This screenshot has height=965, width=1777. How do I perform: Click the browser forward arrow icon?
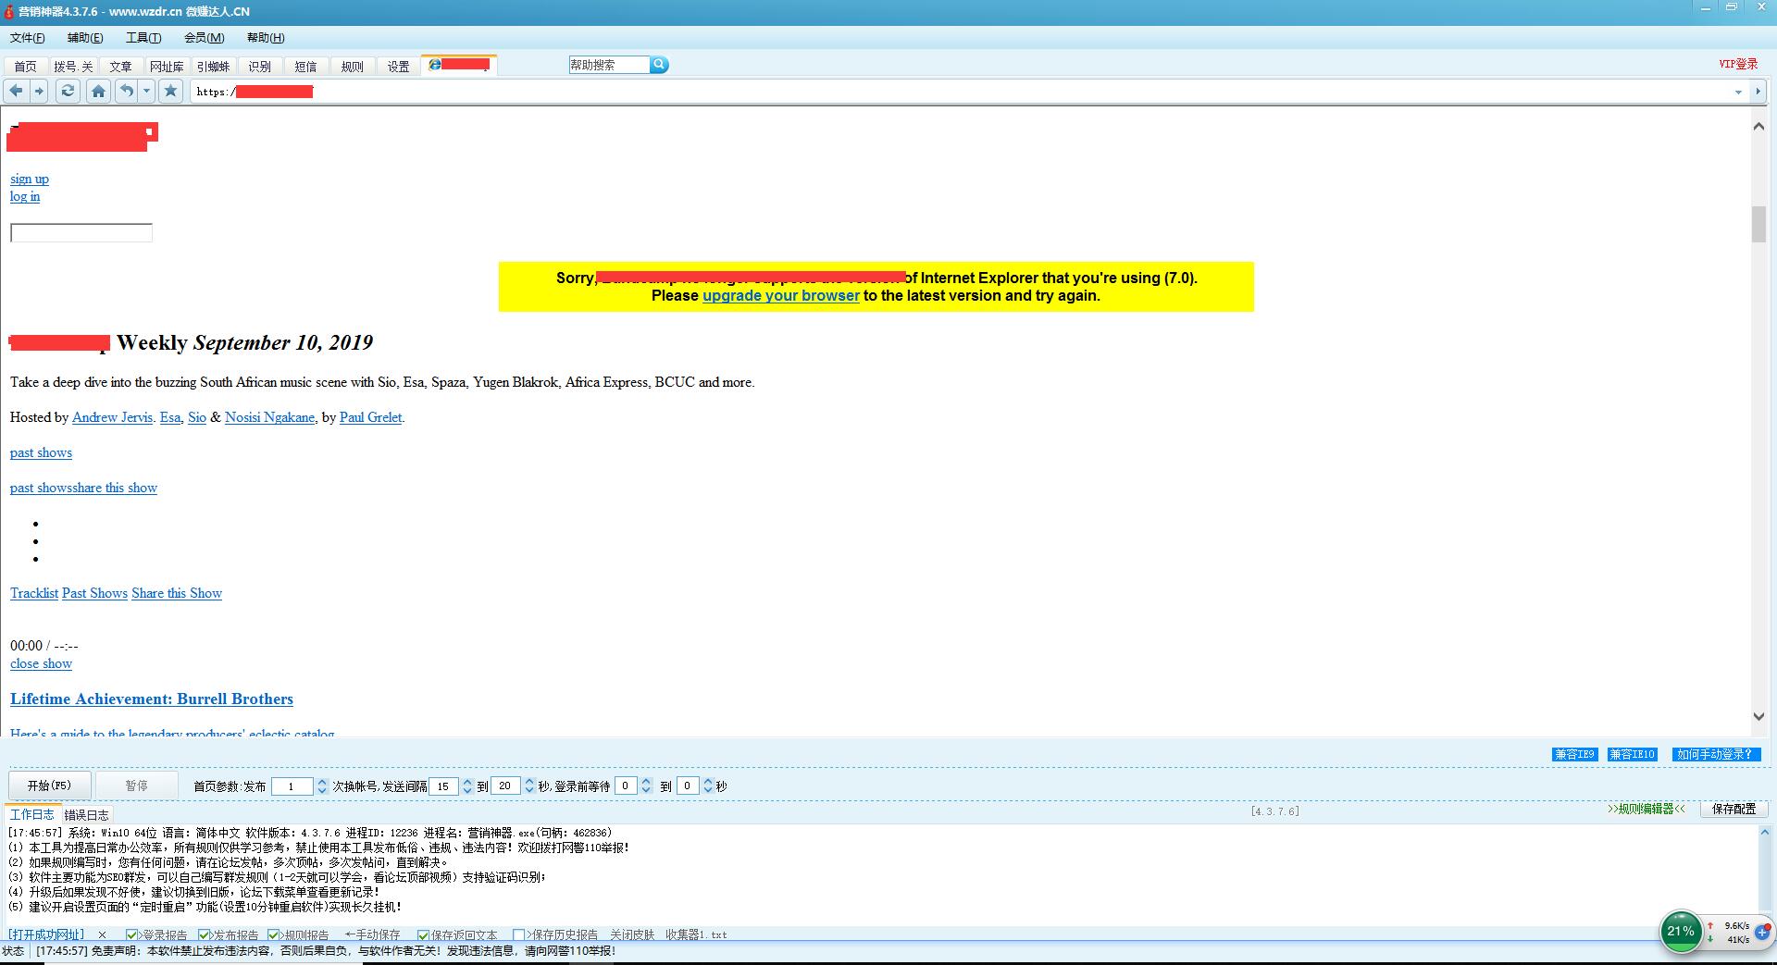[x=39, y=91]
